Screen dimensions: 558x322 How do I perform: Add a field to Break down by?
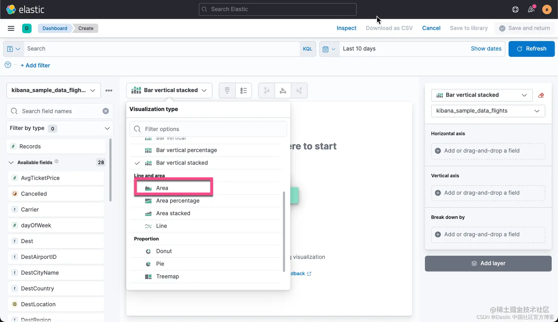click(x=488, y=234)
